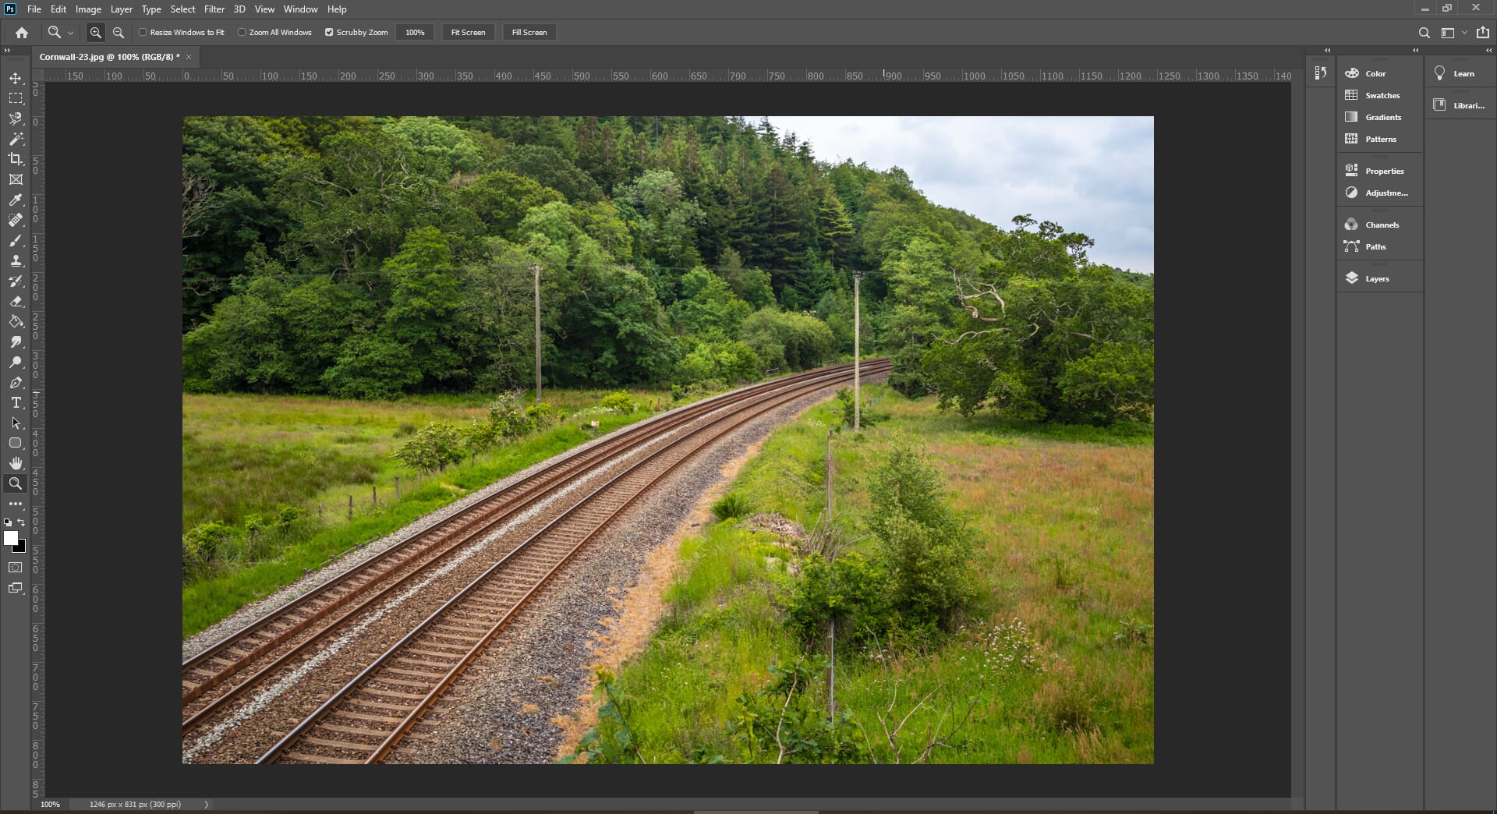This screenshot has width=1497, height=814.
Task: Click the Fill Screen button
Action: pos(529,33)
